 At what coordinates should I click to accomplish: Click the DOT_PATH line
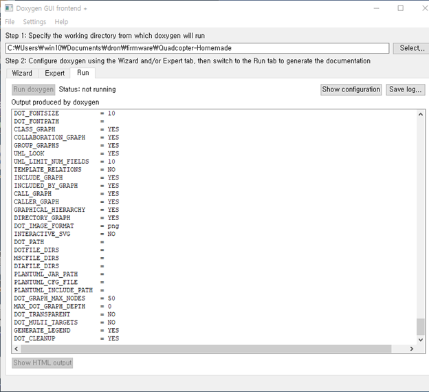[x=59, y=242]
